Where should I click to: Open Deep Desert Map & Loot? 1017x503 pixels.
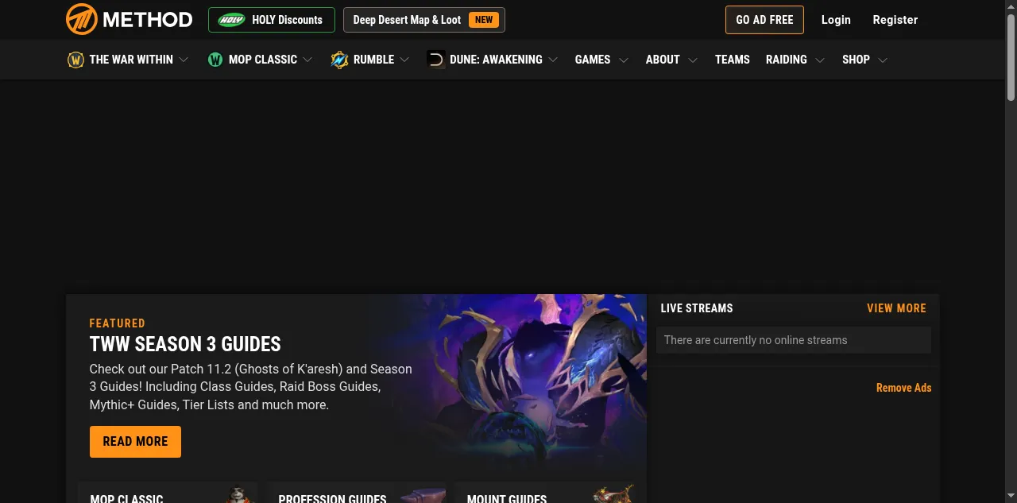tap(424, 20)
